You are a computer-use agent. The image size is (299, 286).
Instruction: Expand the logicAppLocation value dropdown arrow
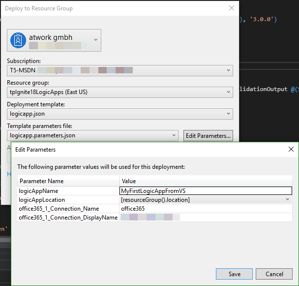288,200
